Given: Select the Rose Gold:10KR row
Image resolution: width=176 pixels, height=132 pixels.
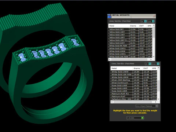Looking at the screenshot, I should pos(134,85).
